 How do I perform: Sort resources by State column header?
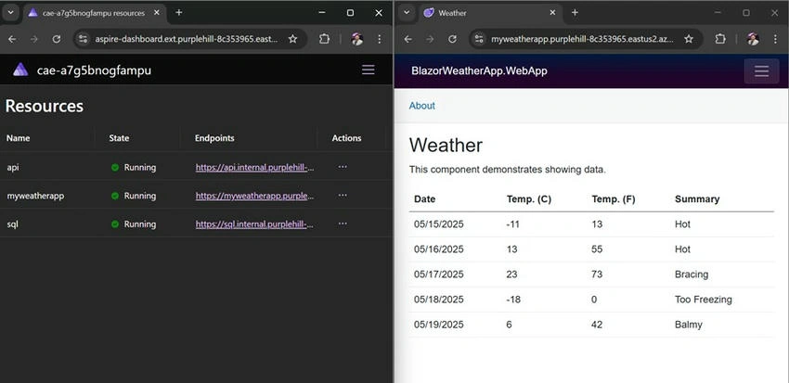(x=119, y=138)
